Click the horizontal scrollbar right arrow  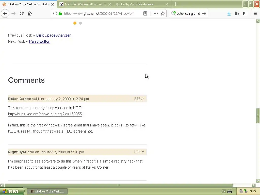point(253,185)
